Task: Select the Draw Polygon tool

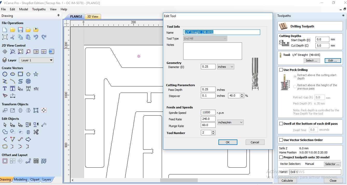Action: click(28, 74)
